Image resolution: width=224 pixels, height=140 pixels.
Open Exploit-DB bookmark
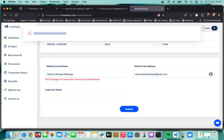point(115,21)
